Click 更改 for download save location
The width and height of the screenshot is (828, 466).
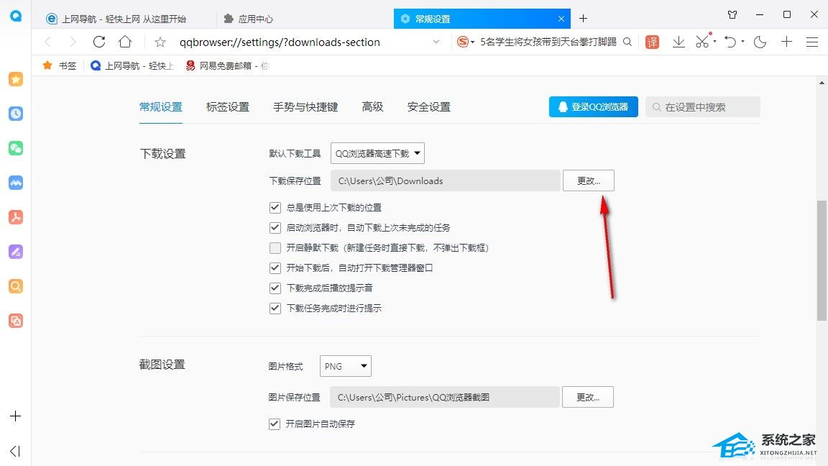[588, 181]
